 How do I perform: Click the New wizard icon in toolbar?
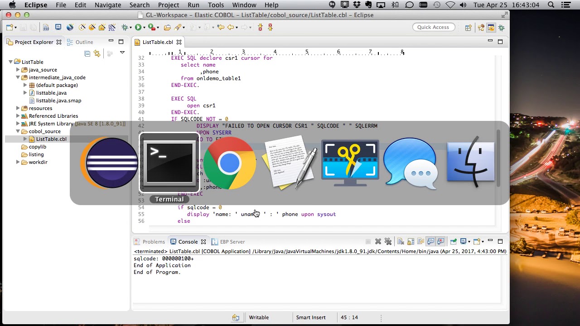[x=9, y=28]
